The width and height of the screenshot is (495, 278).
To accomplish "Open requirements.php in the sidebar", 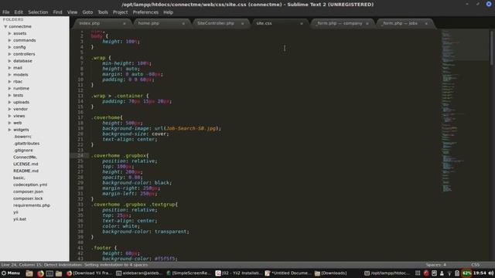I will tap(32, 205).
